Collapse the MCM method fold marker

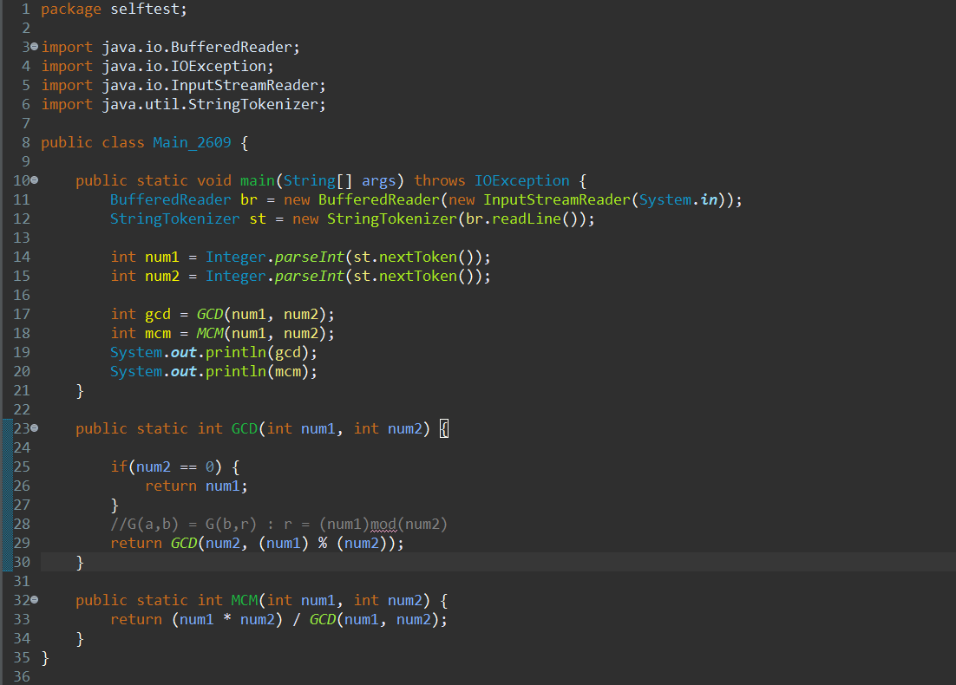point(34,600)
